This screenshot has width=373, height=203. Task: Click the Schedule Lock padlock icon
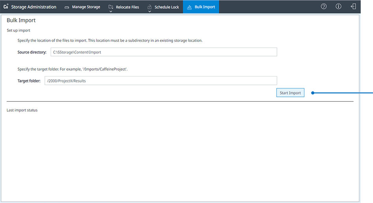[150, 7]
